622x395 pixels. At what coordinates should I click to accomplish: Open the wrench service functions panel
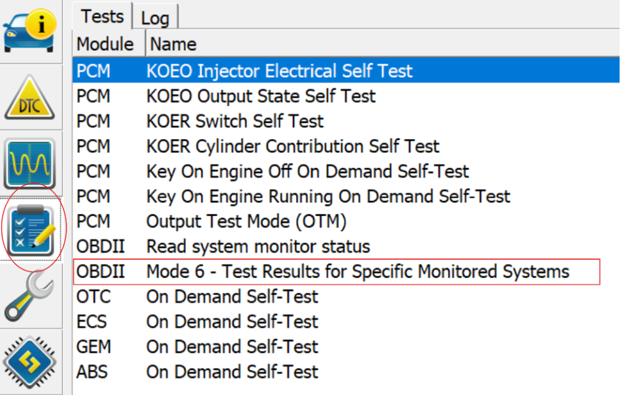click(x=30, y=295)
